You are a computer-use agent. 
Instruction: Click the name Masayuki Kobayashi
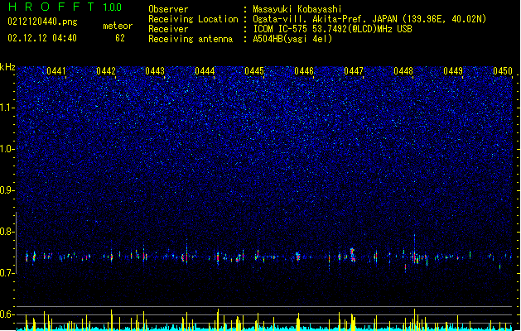click(297, 9)
